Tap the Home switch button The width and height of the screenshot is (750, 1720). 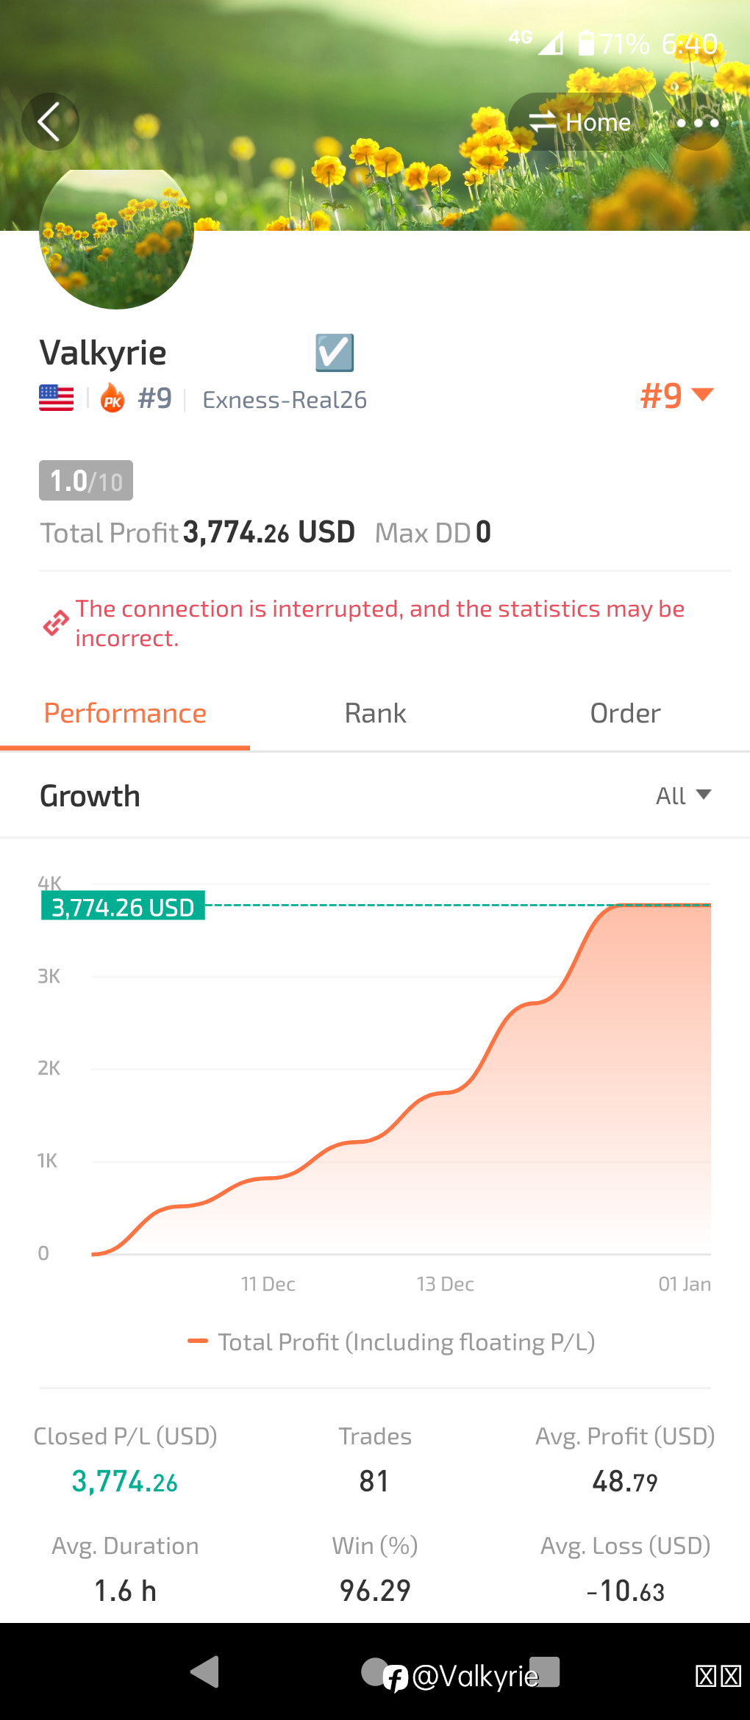point(580,122)
